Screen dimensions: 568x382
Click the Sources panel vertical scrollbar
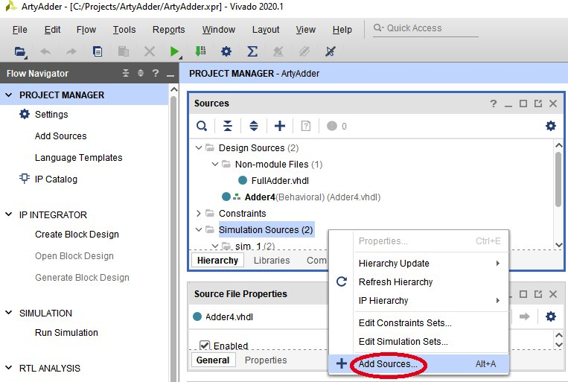[x=558, y=179]
